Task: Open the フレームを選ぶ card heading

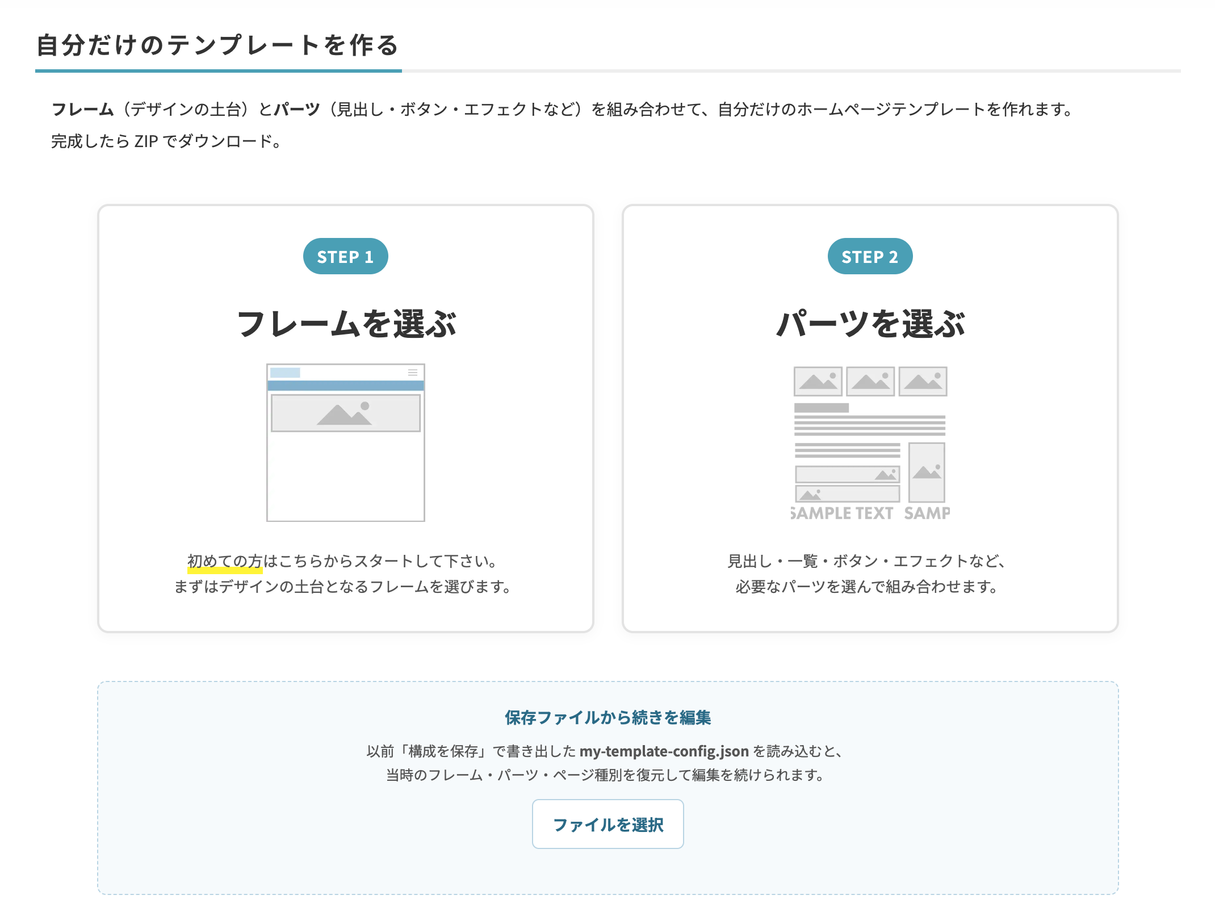Action: pos(346,324)
